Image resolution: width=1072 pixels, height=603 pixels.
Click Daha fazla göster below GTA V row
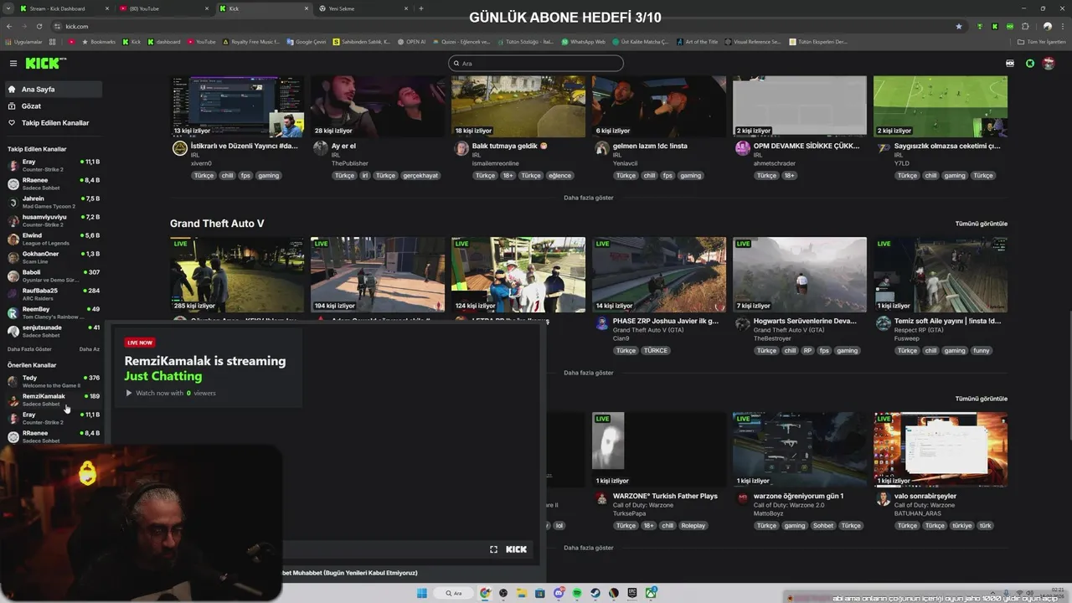(588, 373)
